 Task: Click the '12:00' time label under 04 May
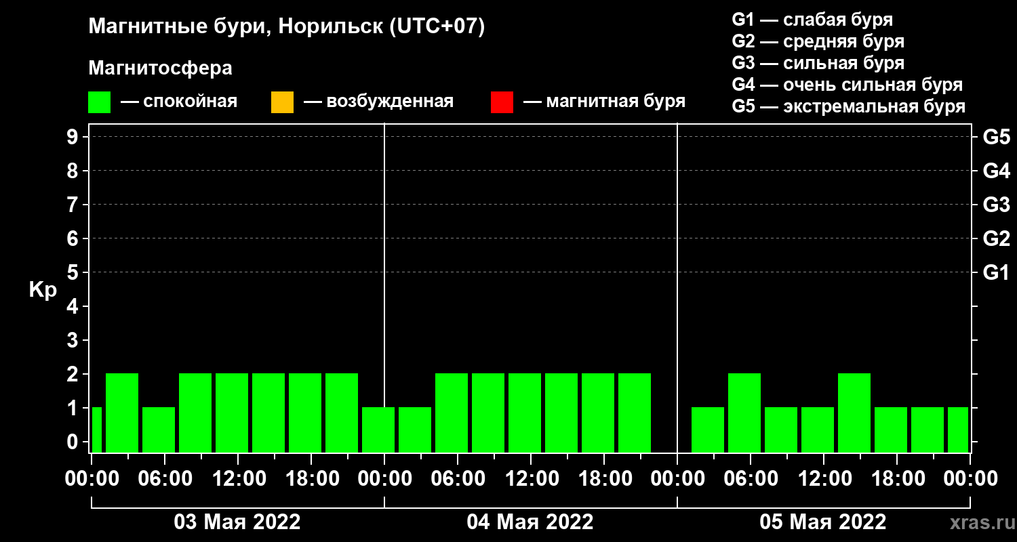tap(531, 479)
